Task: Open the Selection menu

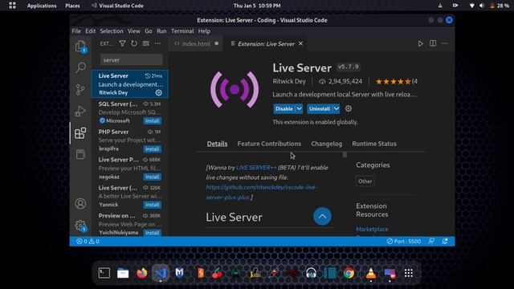Action: (112, 31)
